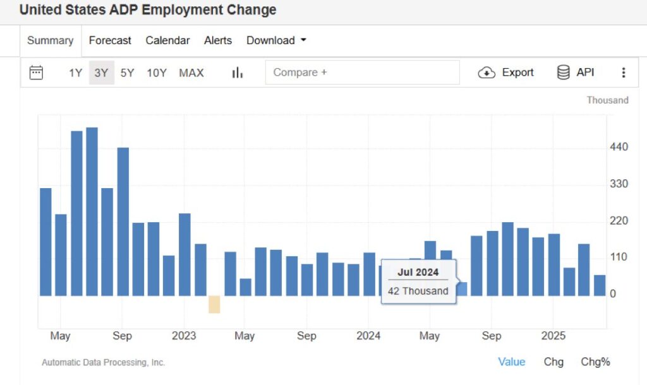Switch chart to Chg view

pyautogui.click(x=553, y=362)
